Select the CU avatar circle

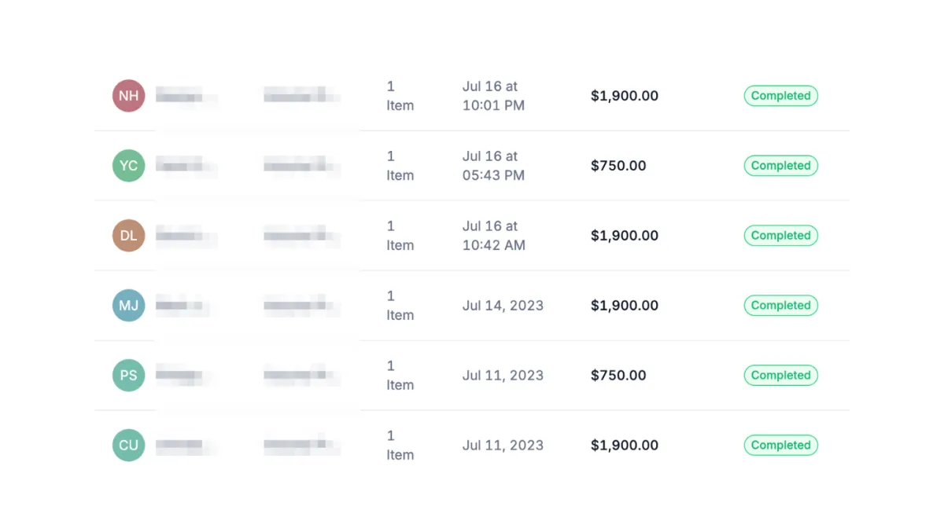click(128, 445)
